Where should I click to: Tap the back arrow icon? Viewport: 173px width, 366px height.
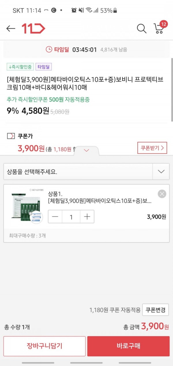(x=11, y=28)
